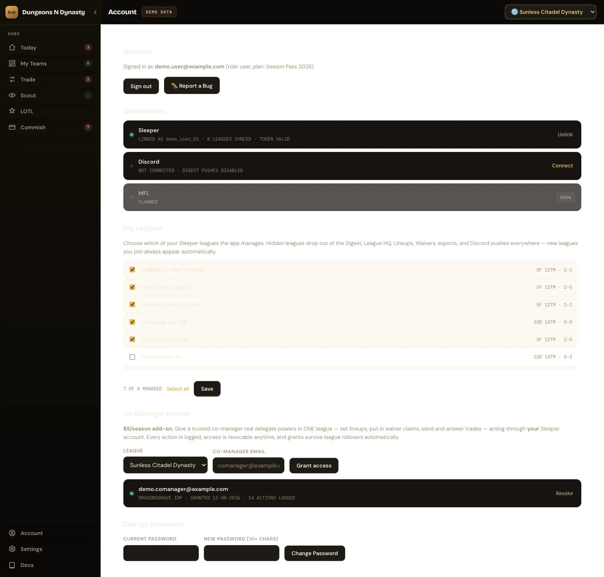Open the Settings gear icon

pyautogui.click(x=12, y=549)
